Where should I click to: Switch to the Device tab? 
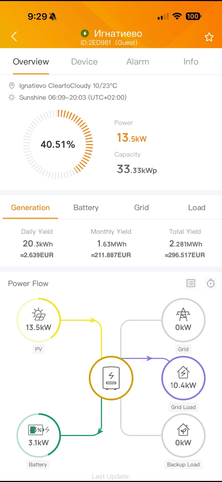(x=84, y=62)
